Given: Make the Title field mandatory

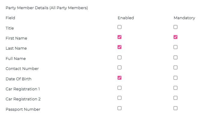Looking at the screenshot, I should click(x=175, y=27).
